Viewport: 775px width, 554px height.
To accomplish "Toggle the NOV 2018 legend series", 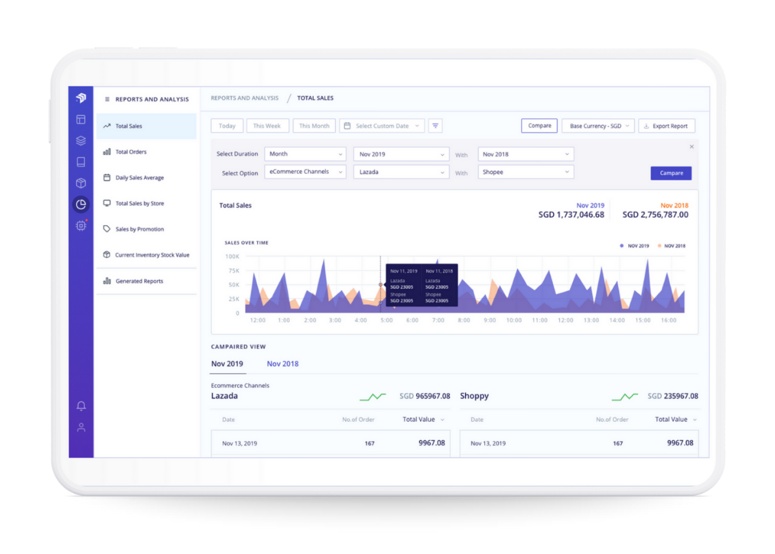I will (x=671, y=246).
